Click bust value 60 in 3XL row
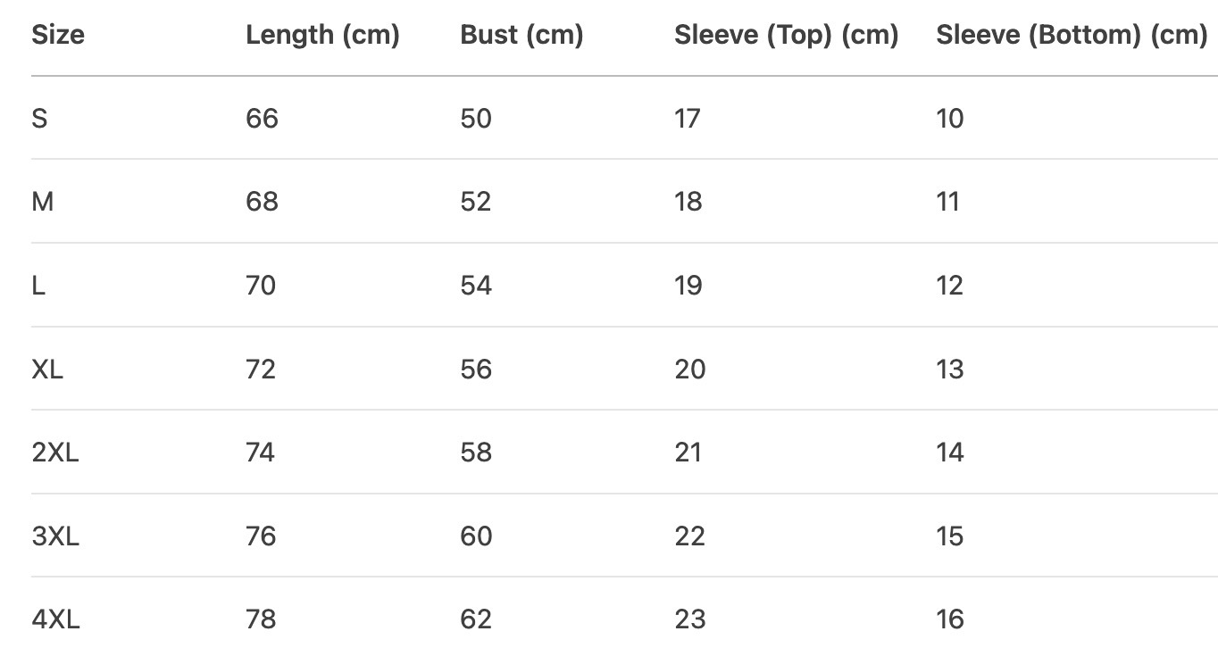The width and height of the screenshot is (1218, 648). [x=476, y=536]
